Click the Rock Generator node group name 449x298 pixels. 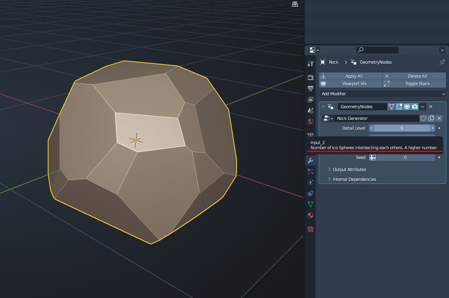tap(377, 118)
